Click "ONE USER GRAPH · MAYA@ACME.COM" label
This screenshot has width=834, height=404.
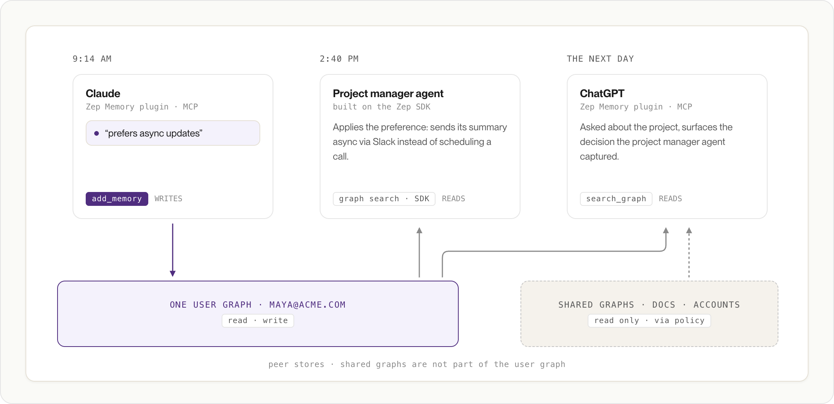pos(258,305)
